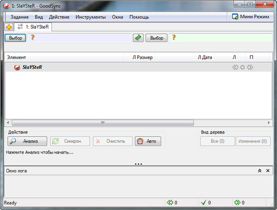Click the right folder orange question mark
This screenshot has width=277, height=210.
point(174,37)
